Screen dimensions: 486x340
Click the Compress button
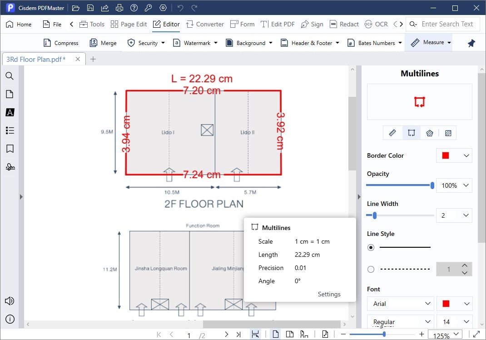point(61,43)
